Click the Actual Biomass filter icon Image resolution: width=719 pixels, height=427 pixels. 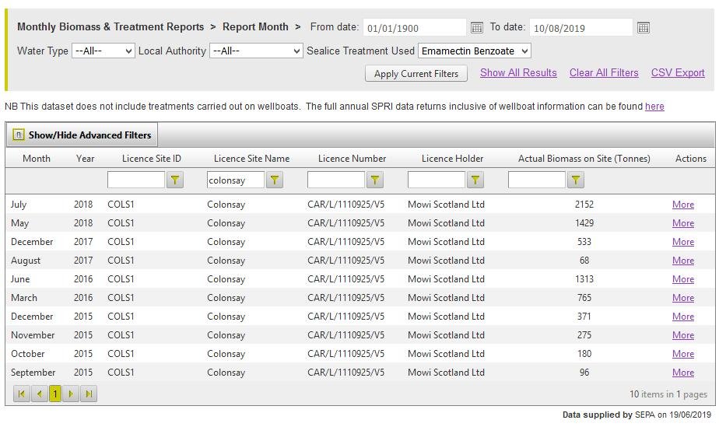(x=576, y=180)
